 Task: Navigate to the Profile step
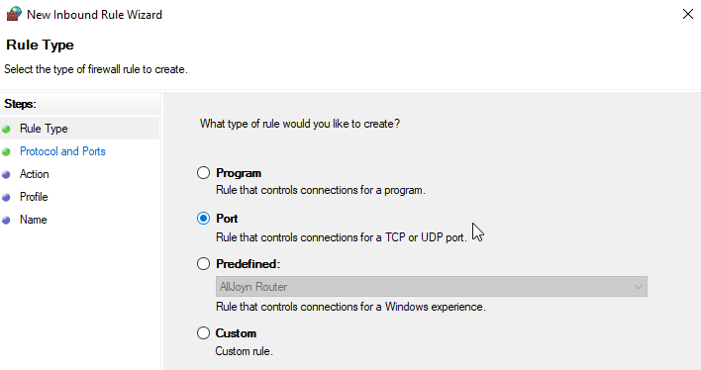(34, 197)
